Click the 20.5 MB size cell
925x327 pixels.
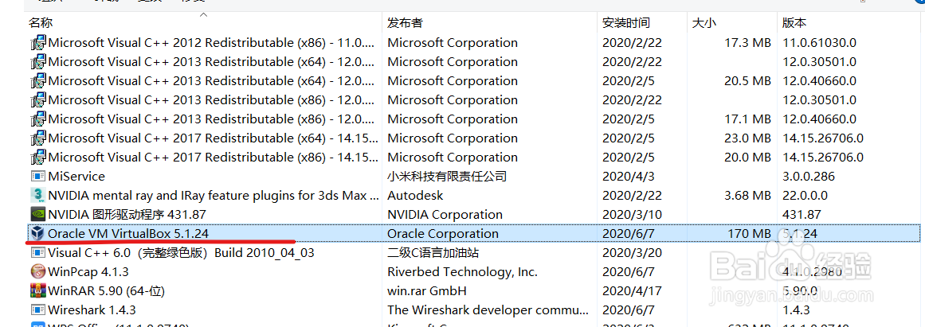[x=747, y=81]
